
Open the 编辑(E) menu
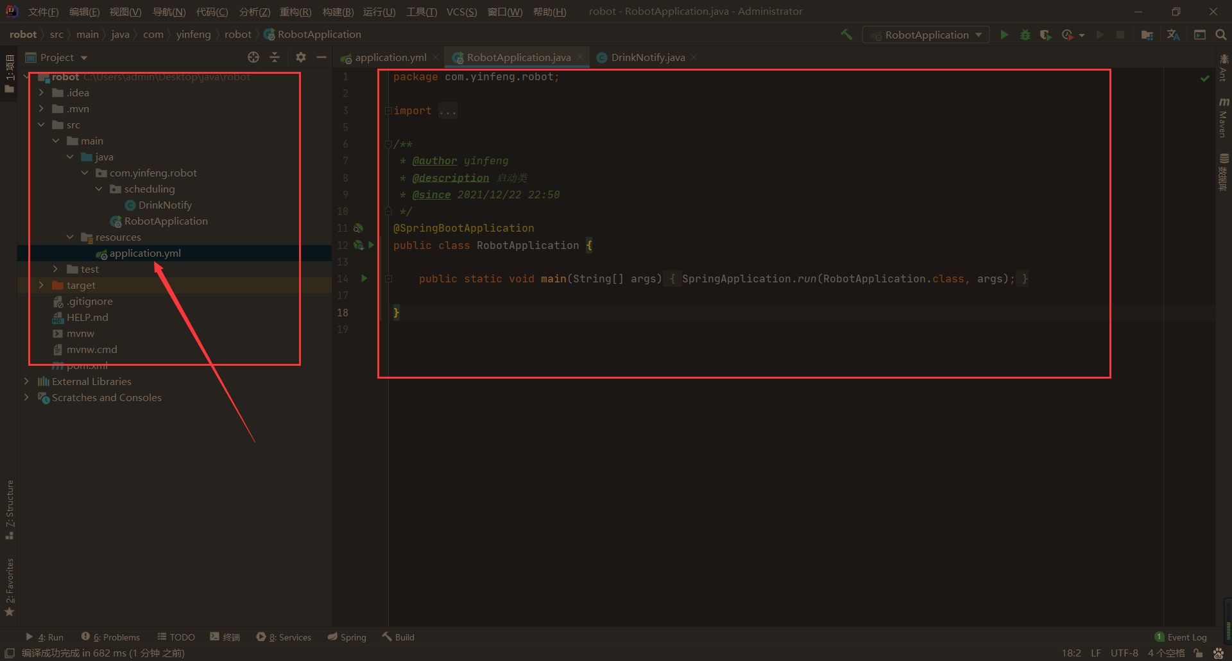84,12
